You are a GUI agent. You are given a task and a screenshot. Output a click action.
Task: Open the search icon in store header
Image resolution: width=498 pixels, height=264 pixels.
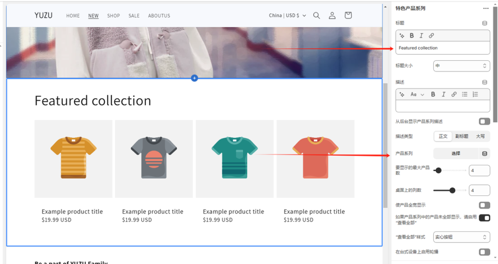click(x=316, y=16)
